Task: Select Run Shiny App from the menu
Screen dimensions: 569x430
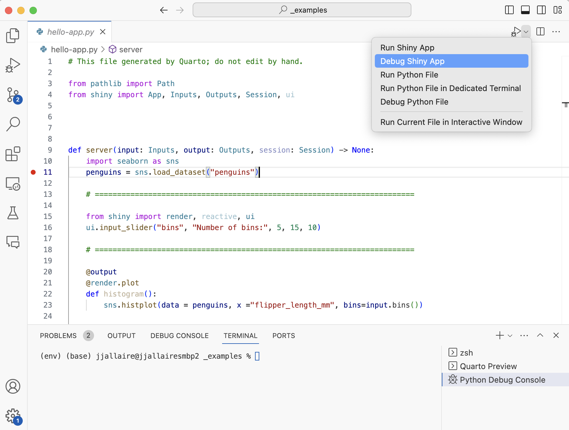Action: (x=407, y=47)
